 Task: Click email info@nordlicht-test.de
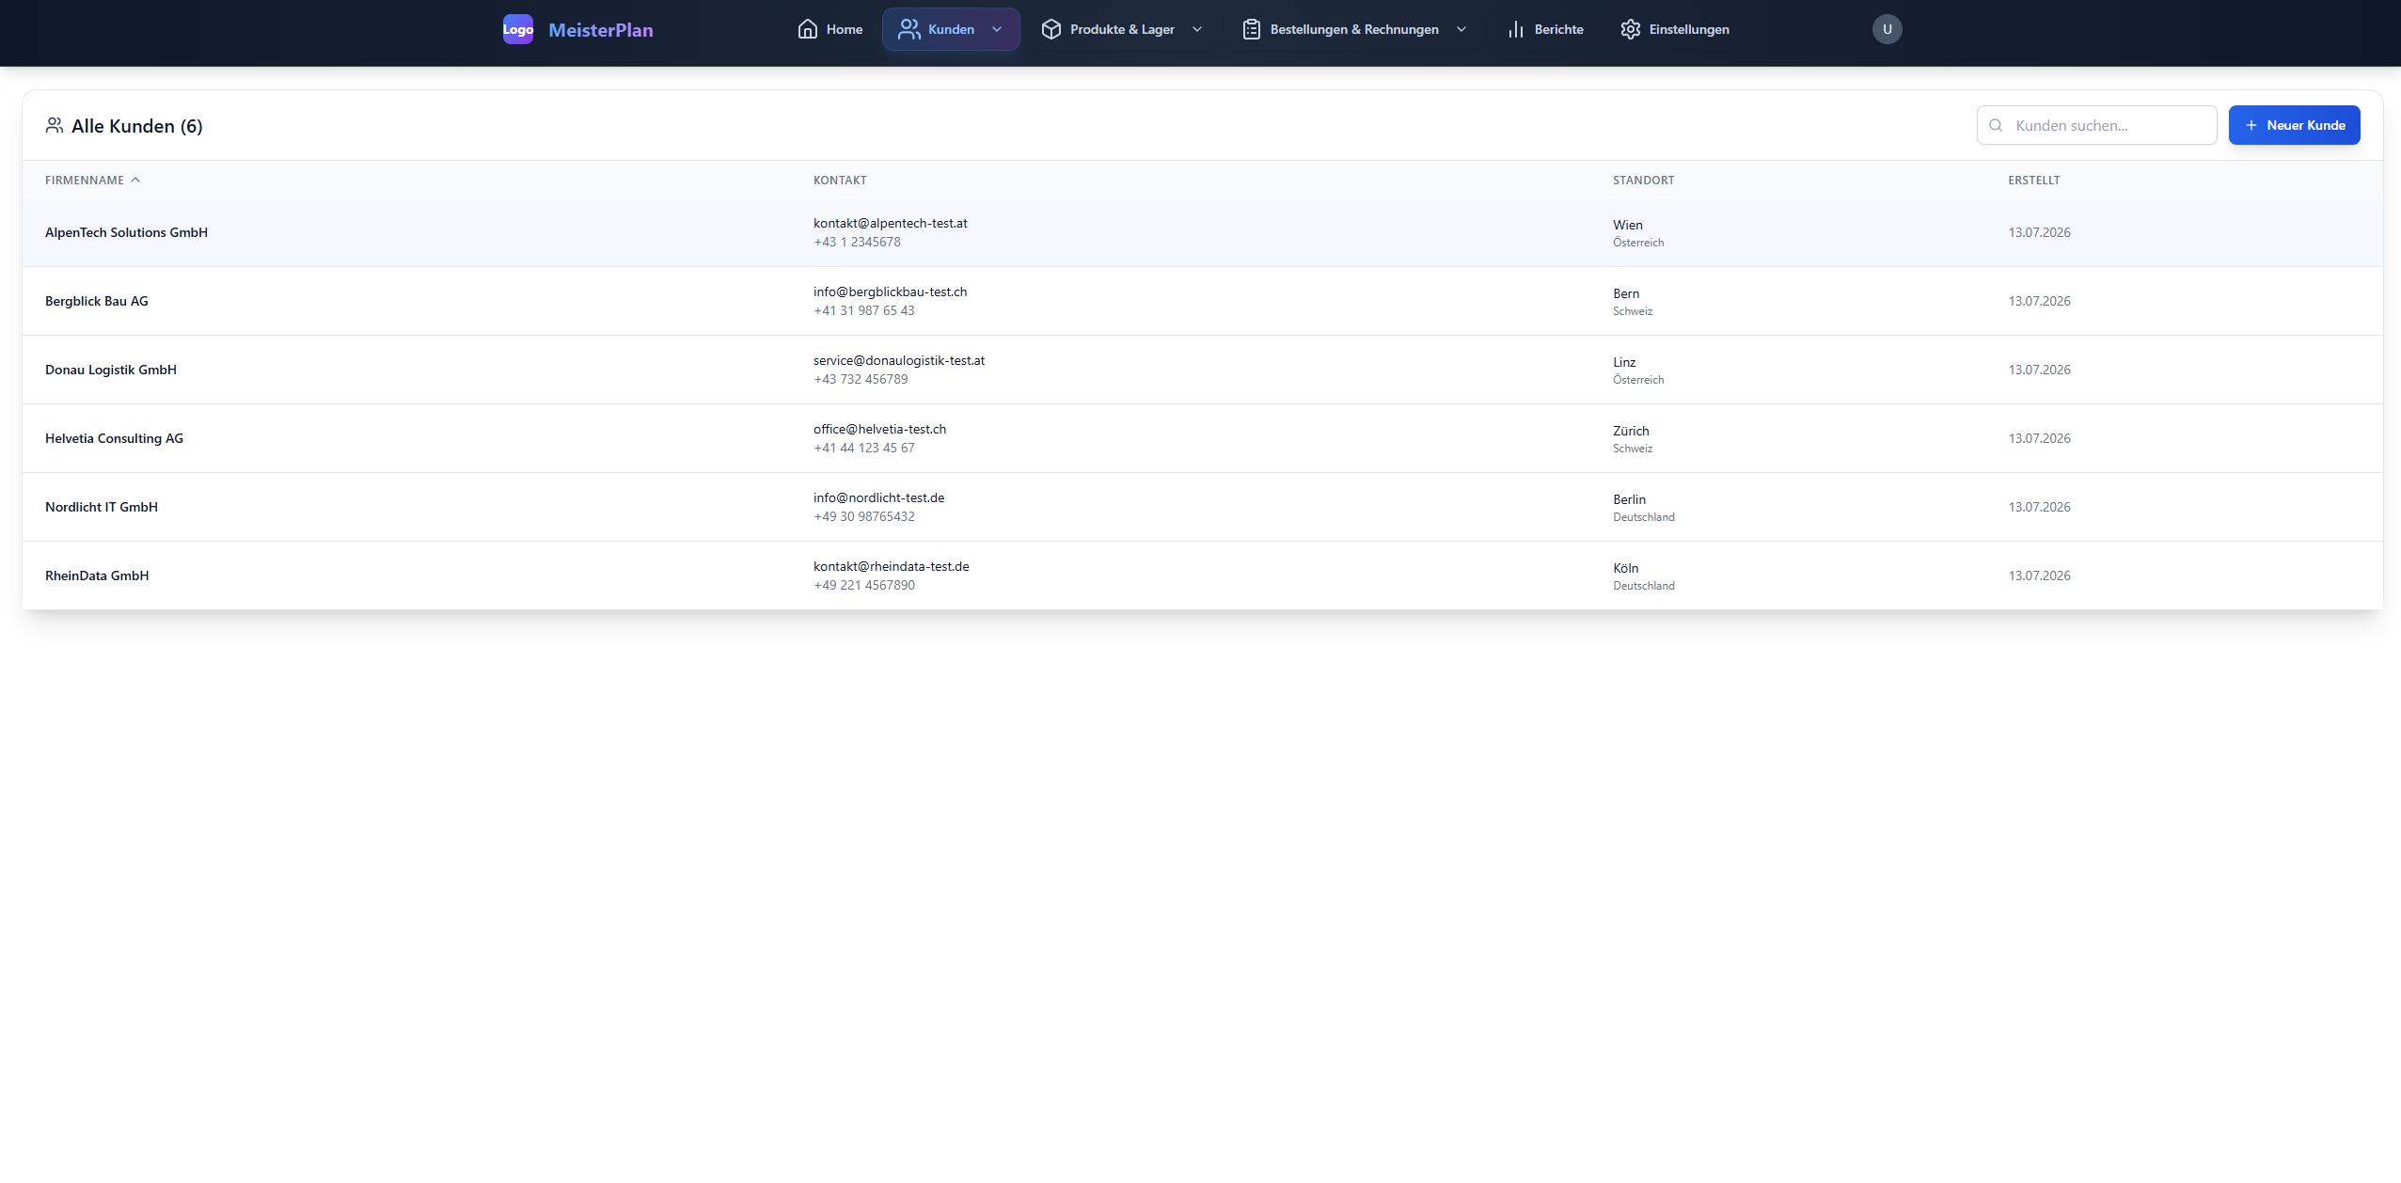[x=878, y=497]
